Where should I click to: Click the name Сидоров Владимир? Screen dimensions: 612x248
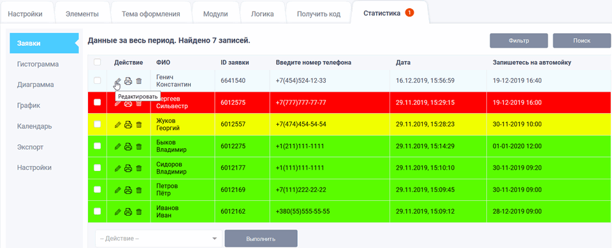171,168
